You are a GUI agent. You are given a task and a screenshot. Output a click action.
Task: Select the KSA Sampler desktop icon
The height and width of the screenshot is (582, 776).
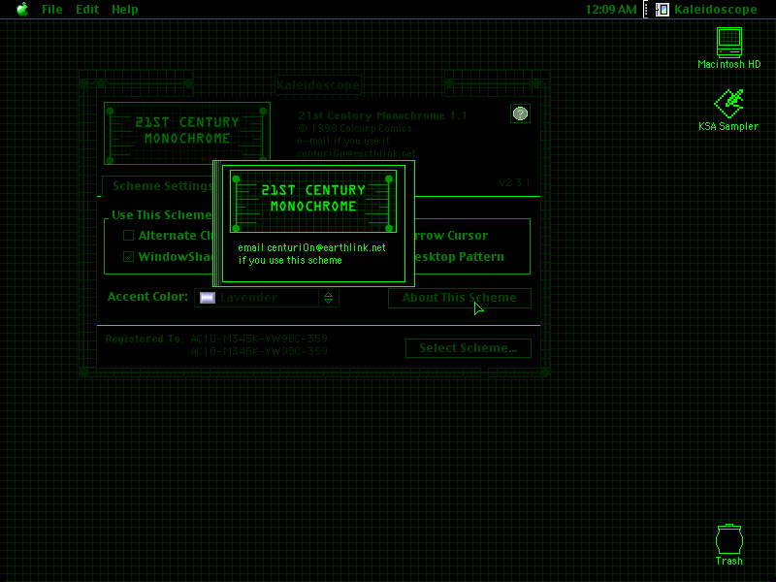coord(728,110)
